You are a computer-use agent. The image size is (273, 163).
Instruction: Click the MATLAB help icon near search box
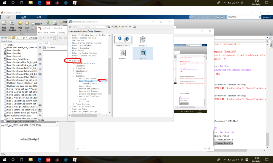coord(222,17)
